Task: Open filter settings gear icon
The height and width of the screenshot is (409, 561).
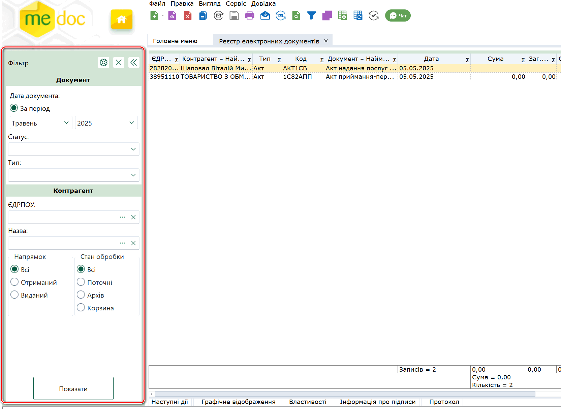Action: coord(104,62)
